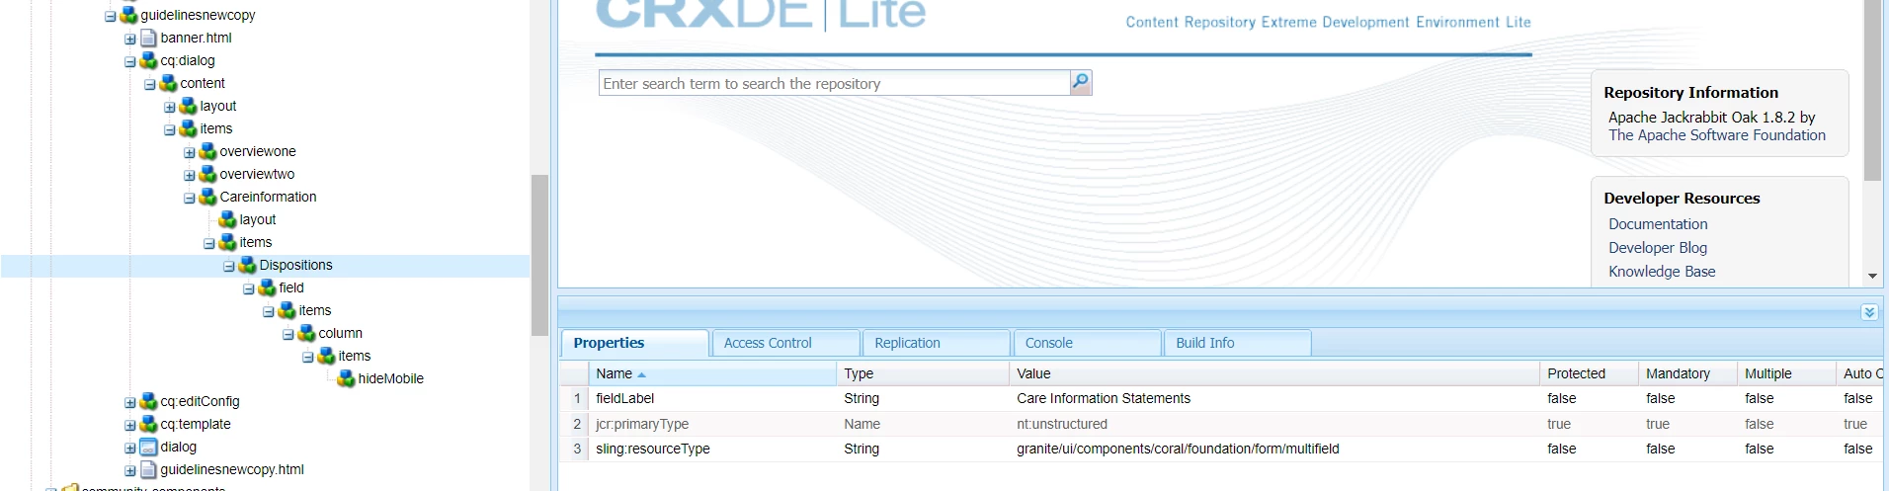Click the overviewtwo node icon
The width and height of the screenshot is (1889, 491).
click(208, 174)
